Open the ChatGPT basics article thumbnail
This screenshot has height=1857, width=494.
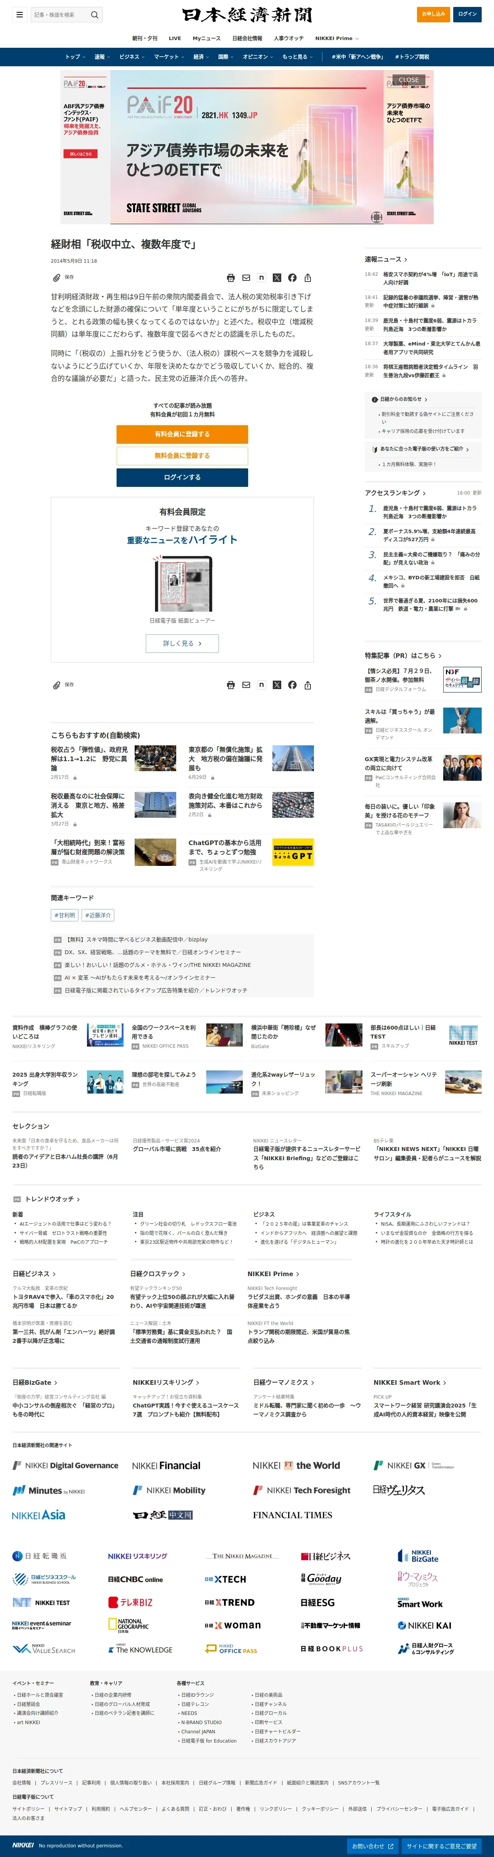pos(293,852)
